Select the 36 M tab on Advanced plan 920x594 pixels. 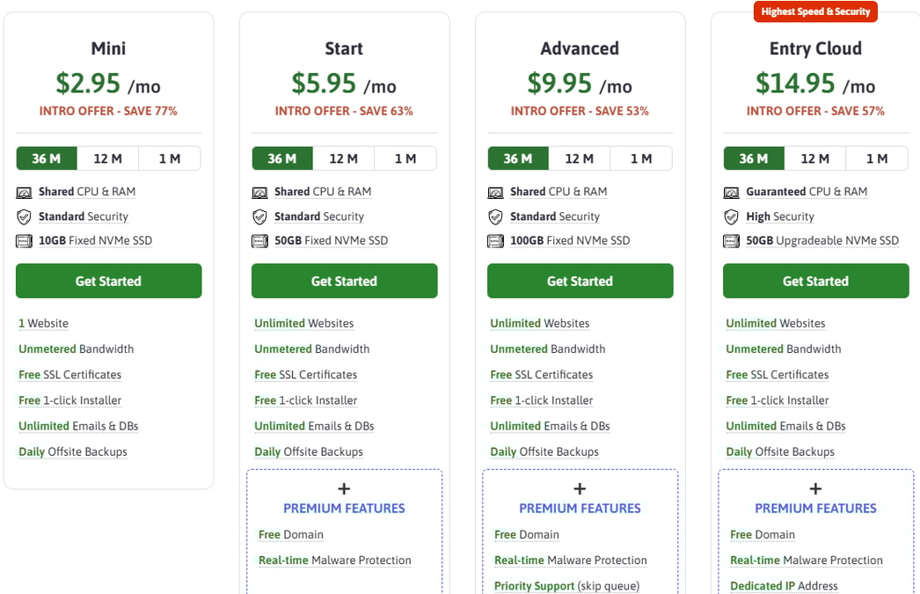pyautogui.click(x=518, y=158)
